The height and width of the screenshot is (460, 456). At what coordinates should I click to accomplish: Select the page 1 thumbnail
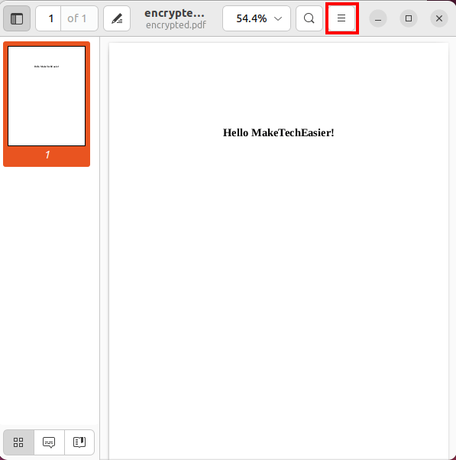47,104
